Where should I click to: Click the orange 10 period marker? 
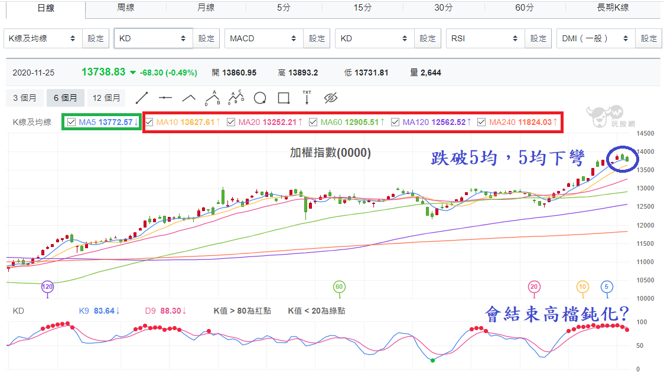coord(582,287)
